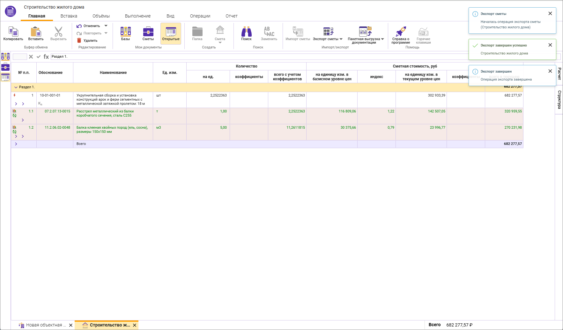Click the Copy (Копировать) icon

(13, 32)
